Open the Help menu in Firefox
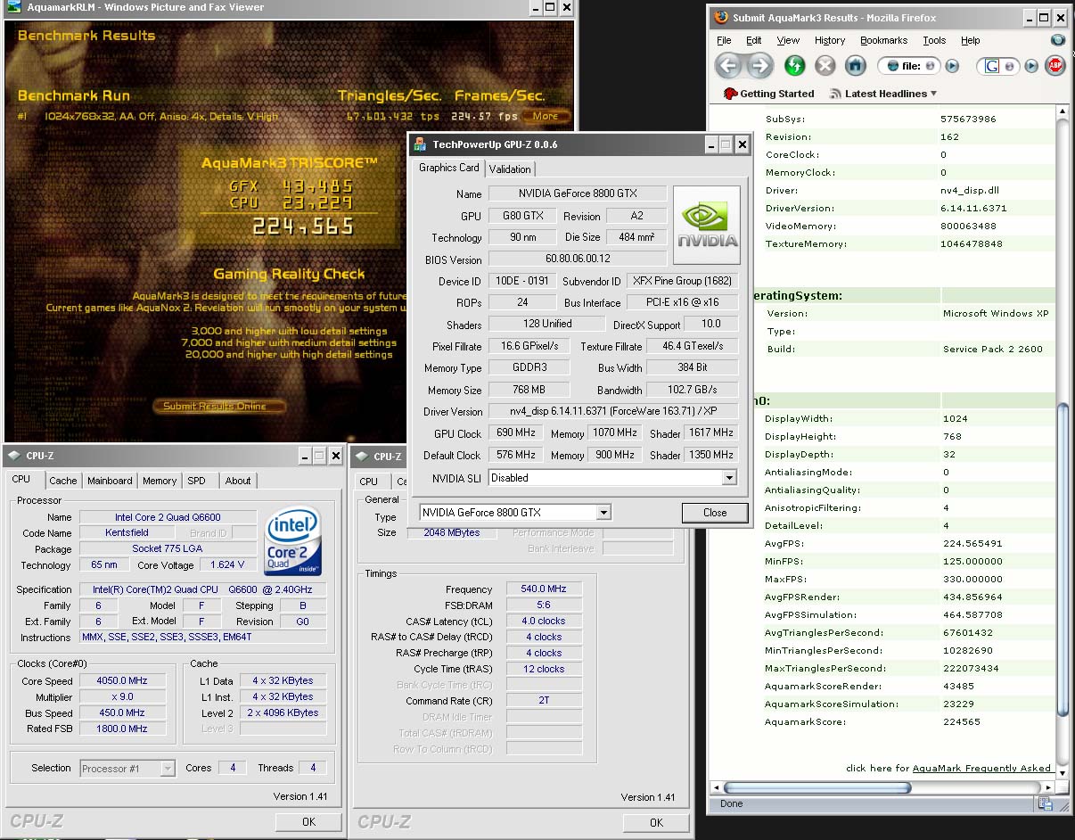Viewport: 1075px width, 840px height. click(x=971, y=40)
